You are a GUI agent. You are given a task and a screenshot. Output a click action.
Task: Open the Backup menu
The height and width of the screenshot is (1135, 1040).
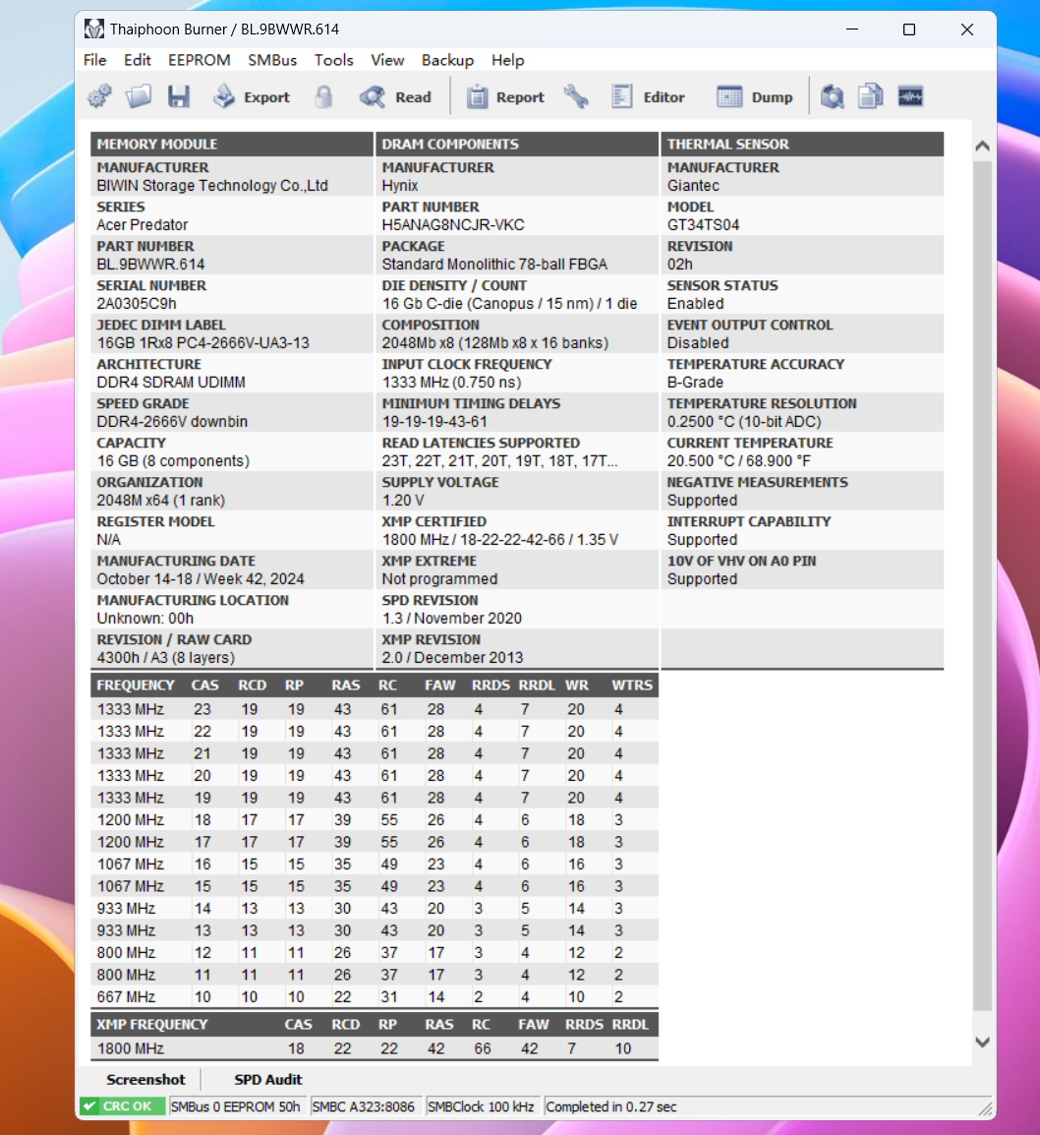[447, 60]
